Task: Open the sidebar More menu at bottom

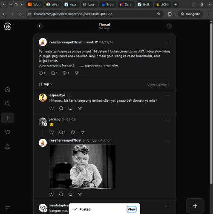Action: click(x=8, y=207)
